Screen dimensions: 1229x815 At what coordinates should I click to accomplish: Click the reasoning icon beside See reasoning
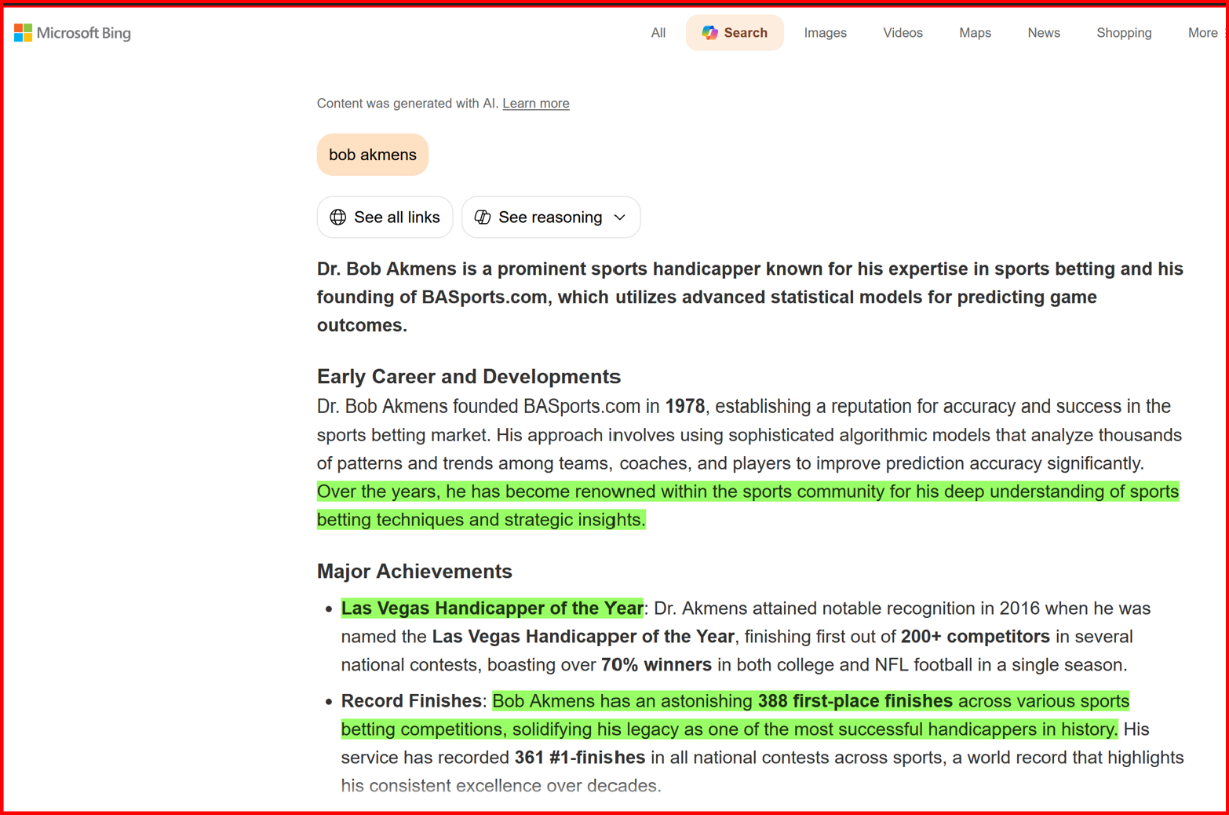coord(483,217)
